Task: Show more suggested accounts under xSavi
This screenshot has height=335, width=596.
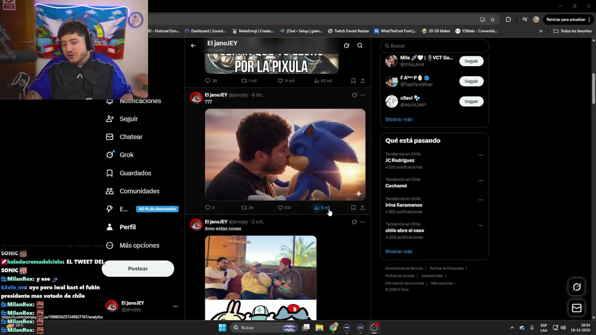Action: coord(399,119)
